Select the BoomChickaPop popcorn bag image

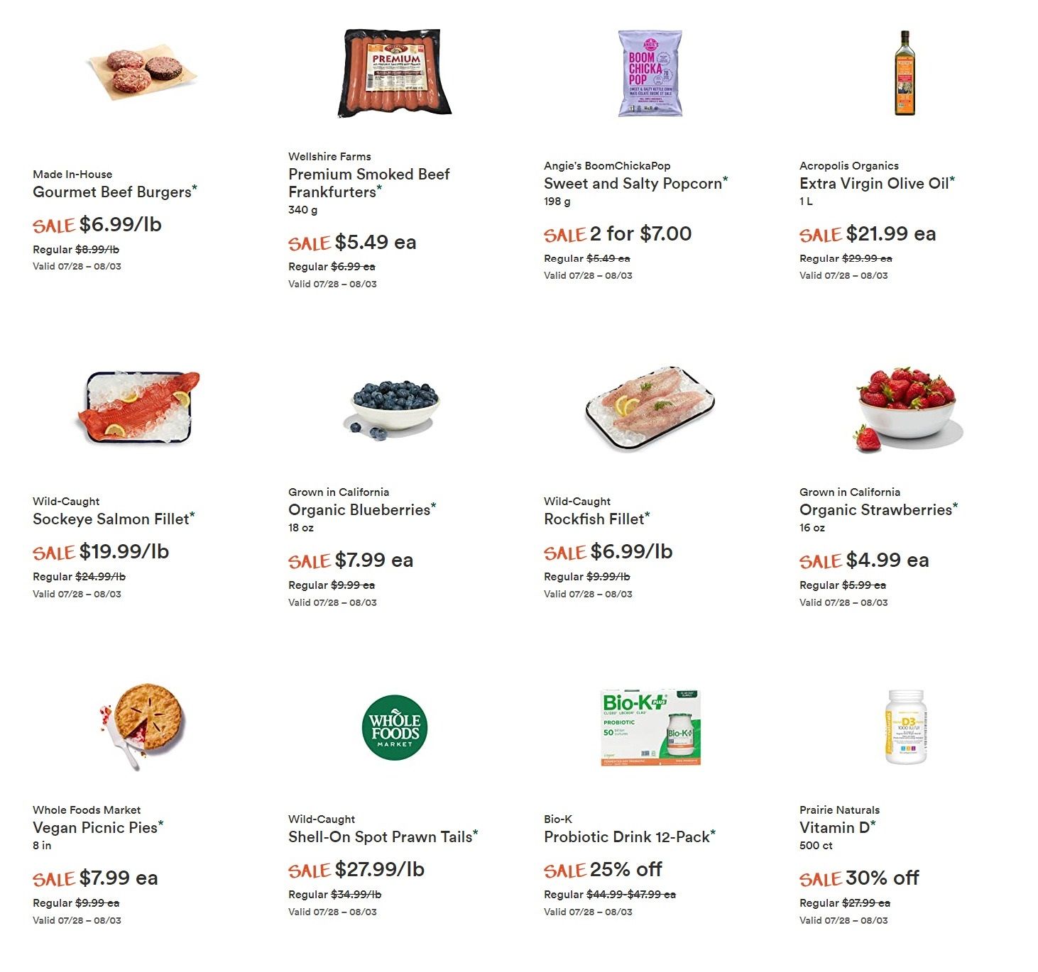(650, 73)
